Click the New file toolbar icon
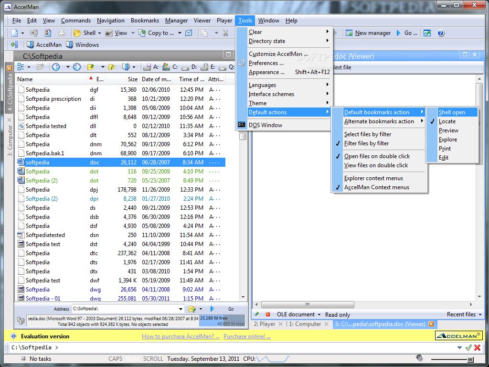 15,33
